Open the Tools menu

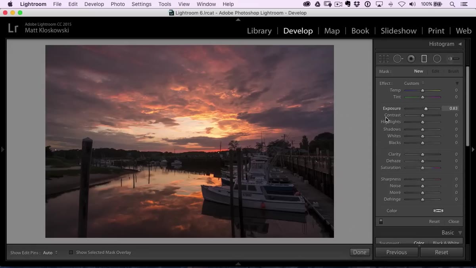click(x=165, y=4)
